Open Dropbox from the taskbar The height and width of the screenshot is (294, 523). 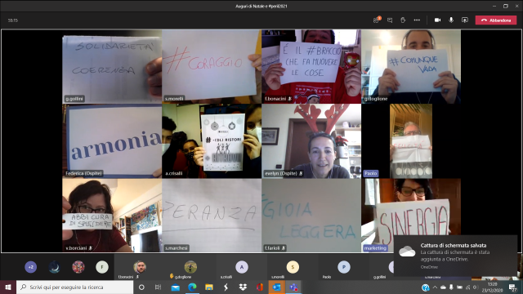click(243, 287)
